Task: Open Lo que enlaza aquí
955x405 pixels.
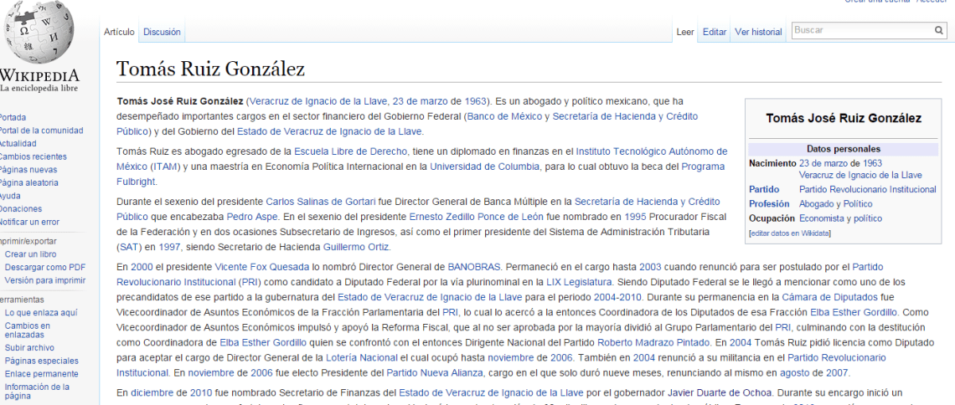Action: (41, 313)
